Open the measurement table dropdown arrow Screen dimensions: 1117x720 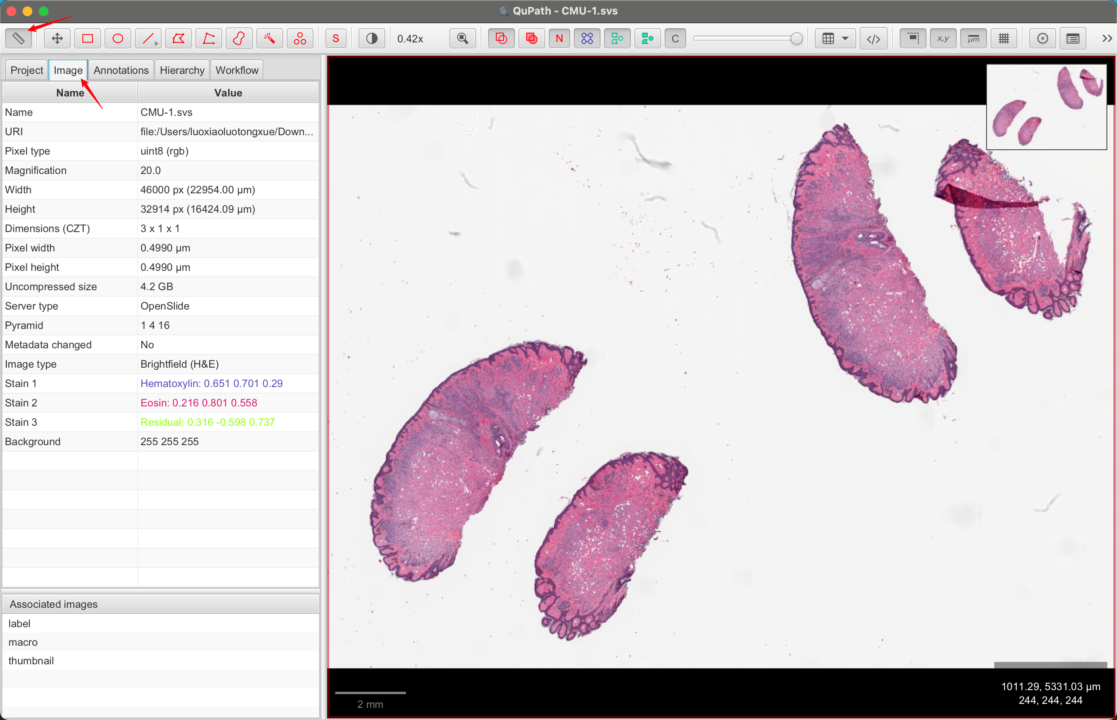click(x=845, y=38)
